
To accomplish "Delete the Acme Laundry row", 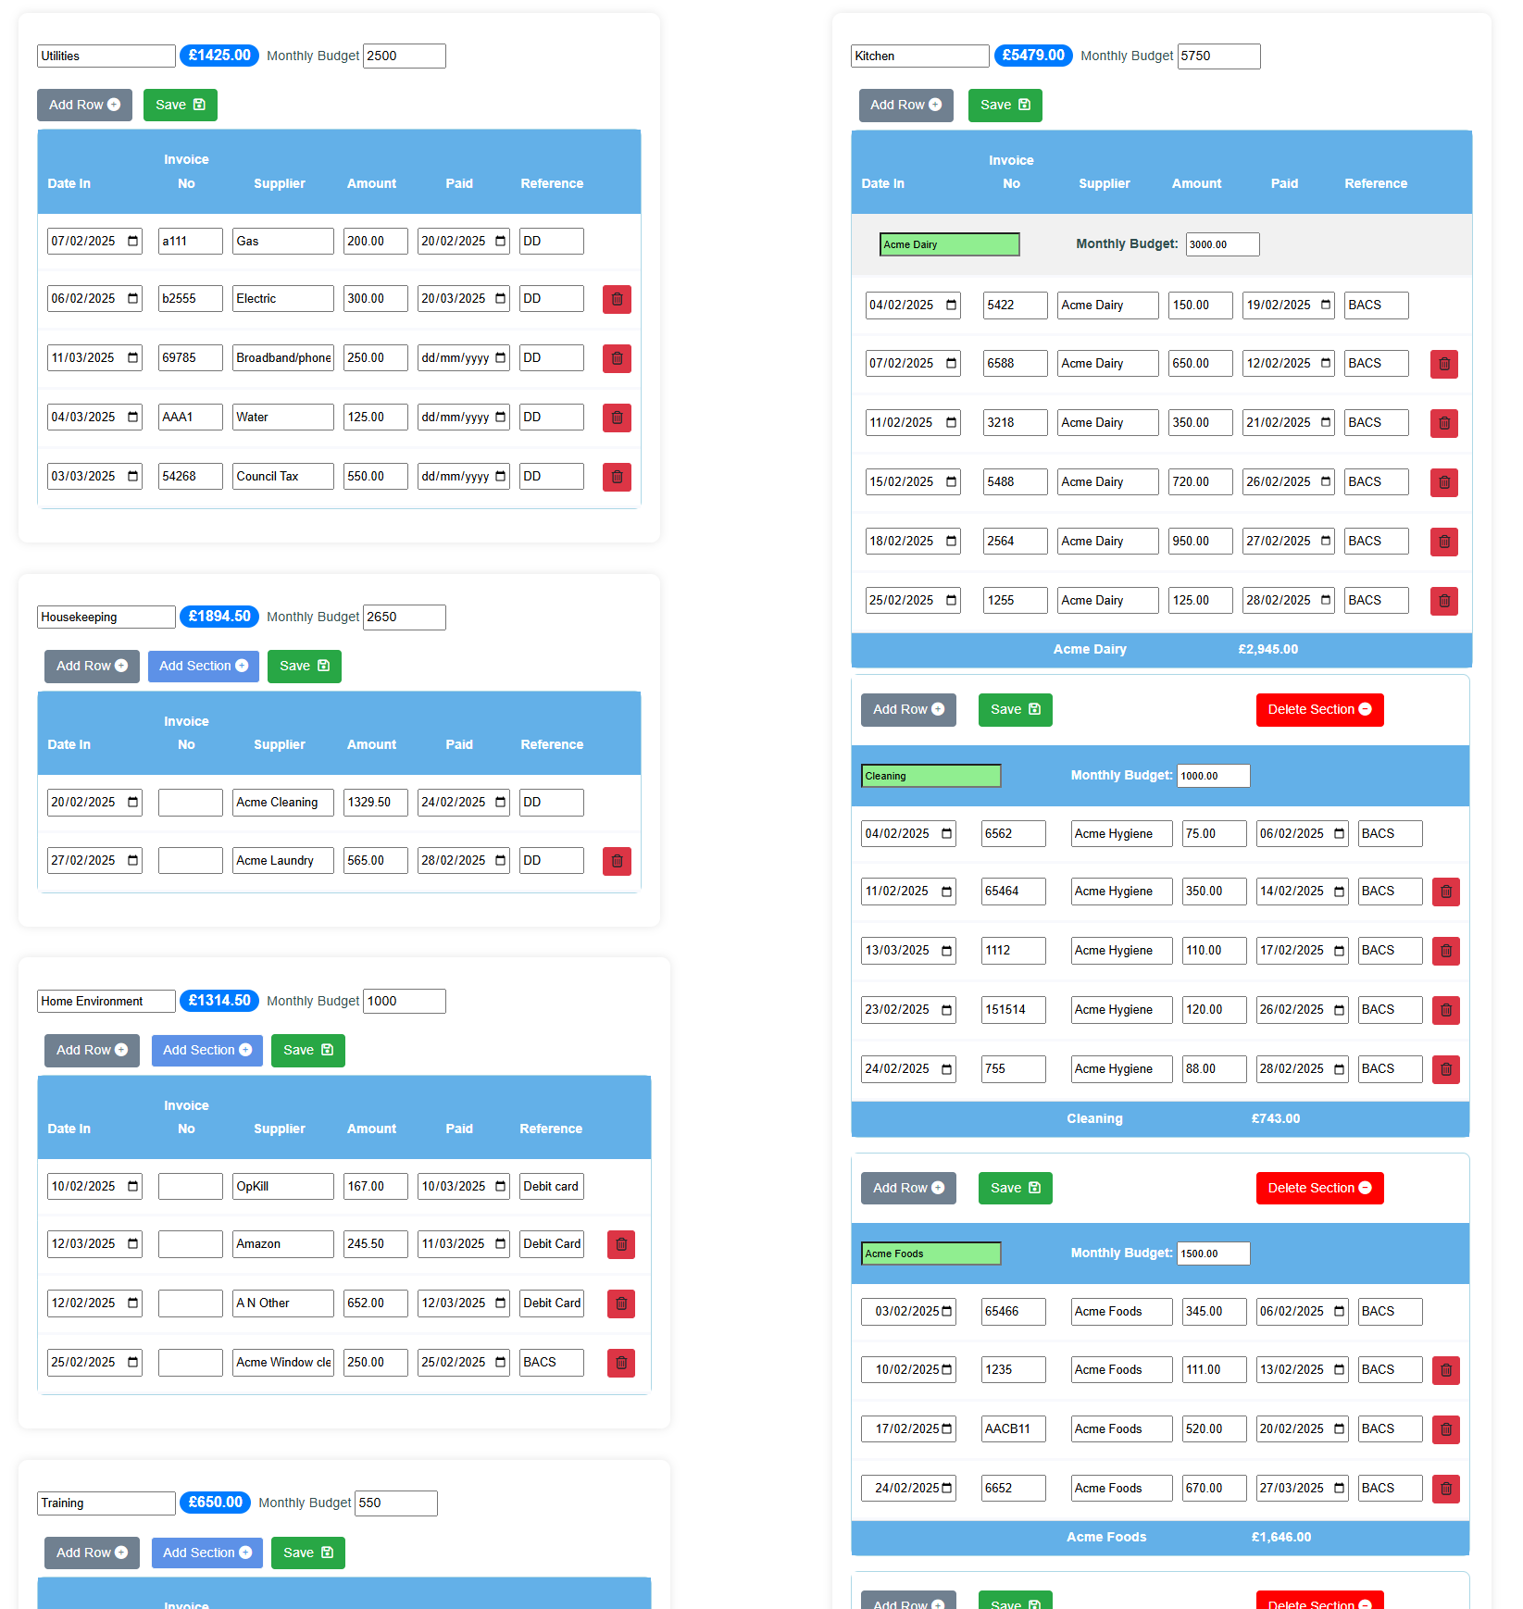I will [x=617, y=861].
